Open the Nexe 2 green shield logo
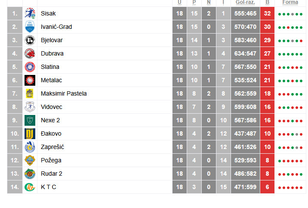The image size is (308, 208). [x=30, y=120]
